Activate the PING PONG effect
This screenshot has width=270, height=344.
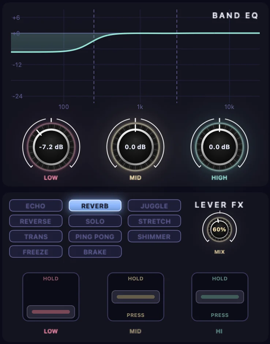[x=95, y=236]
